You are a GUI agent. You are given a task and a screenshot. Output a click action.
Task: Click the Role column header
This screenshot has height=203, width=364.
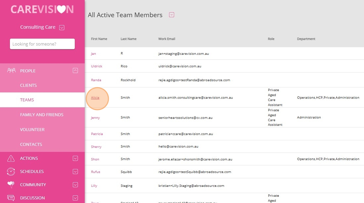pyautogui.click(x=271, y=39)
